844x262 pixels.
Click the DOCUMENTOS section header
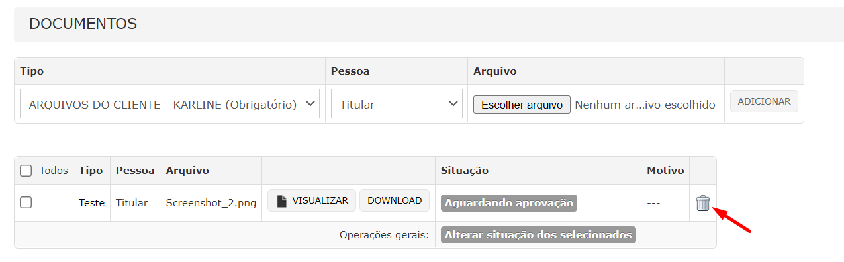[x=83, y=24]
